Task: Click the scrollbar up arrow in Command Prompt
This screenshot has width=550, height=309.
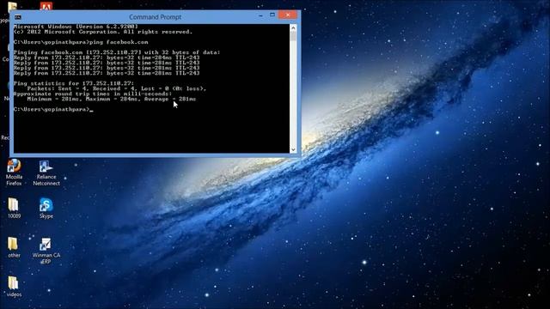Action: (293, 27)
